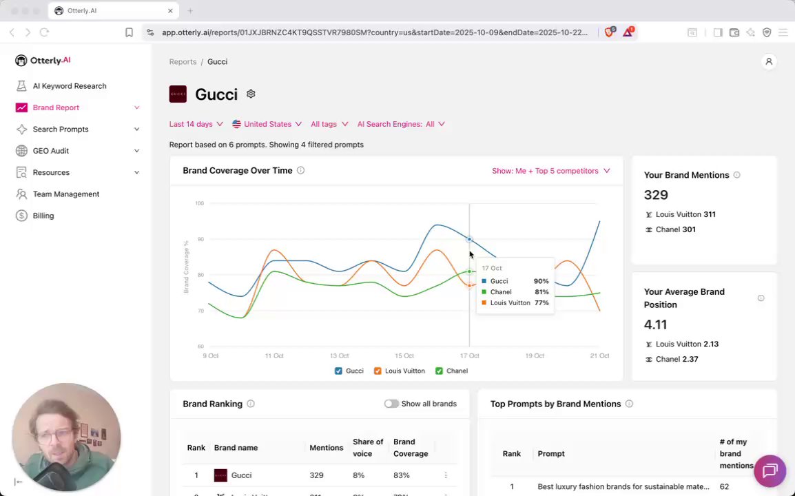Click the browser bookmark icon

[x=129, y=32]
